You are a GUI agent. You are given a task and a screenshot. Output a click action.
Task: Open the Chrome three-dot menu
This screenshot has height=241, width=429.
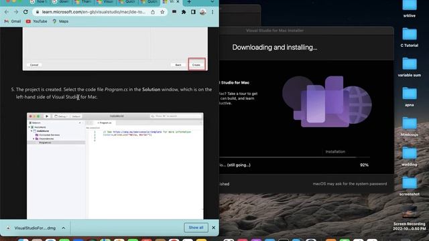point(212,12)
